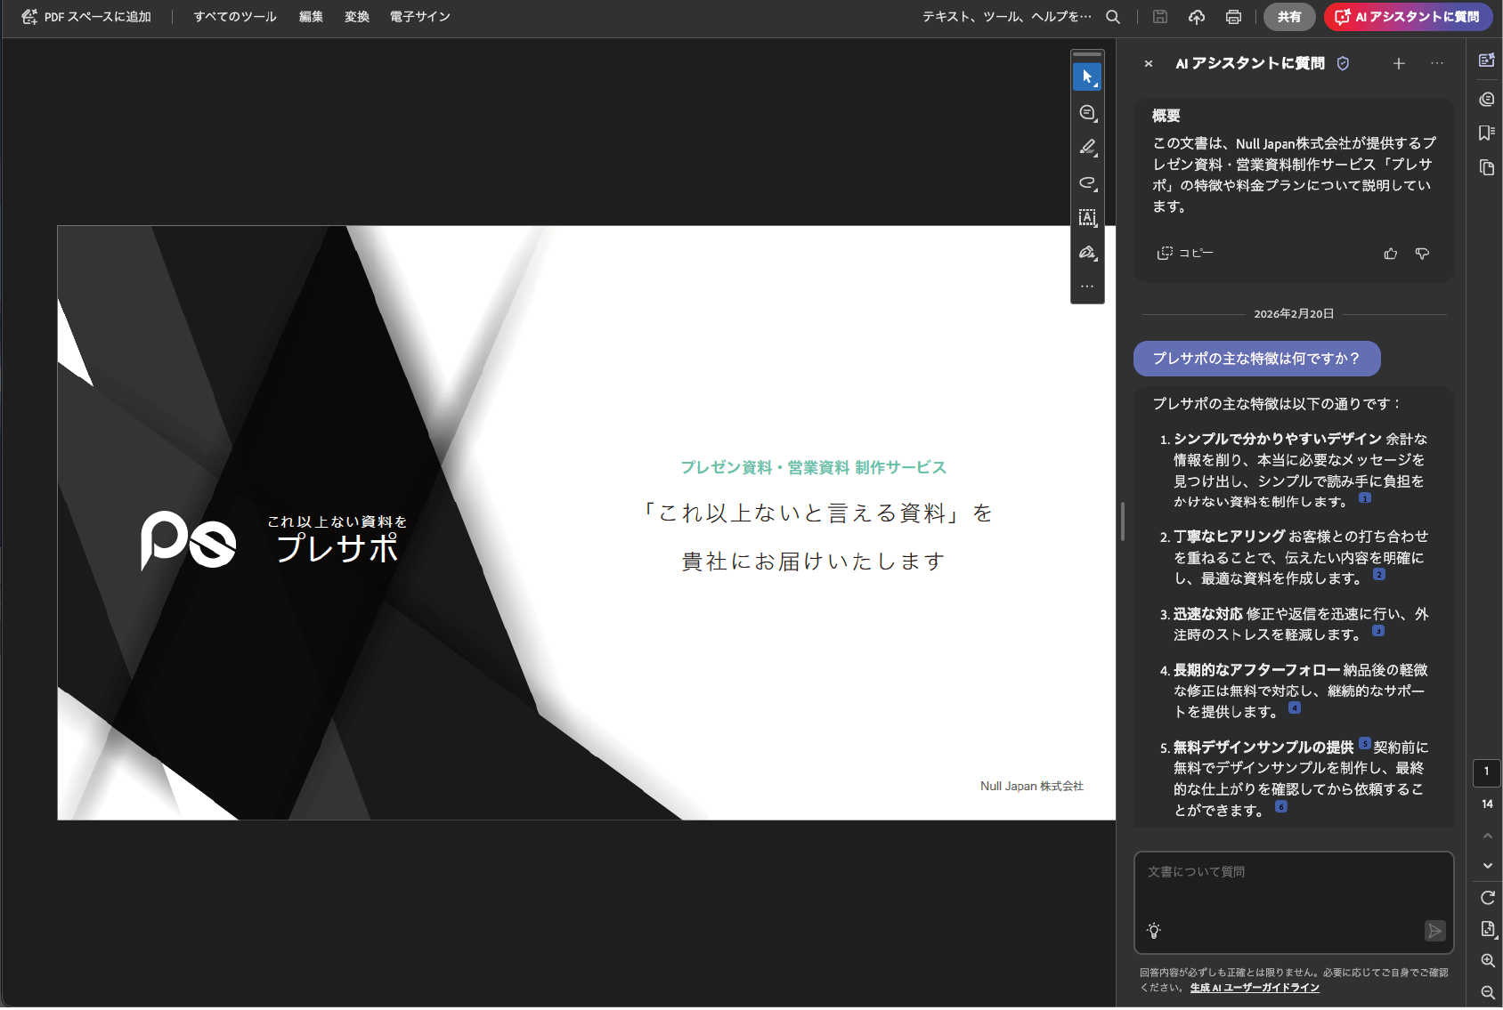Select the Highlight tool
This screenshot has height=1010, width=1503.
click(1087, 148)
